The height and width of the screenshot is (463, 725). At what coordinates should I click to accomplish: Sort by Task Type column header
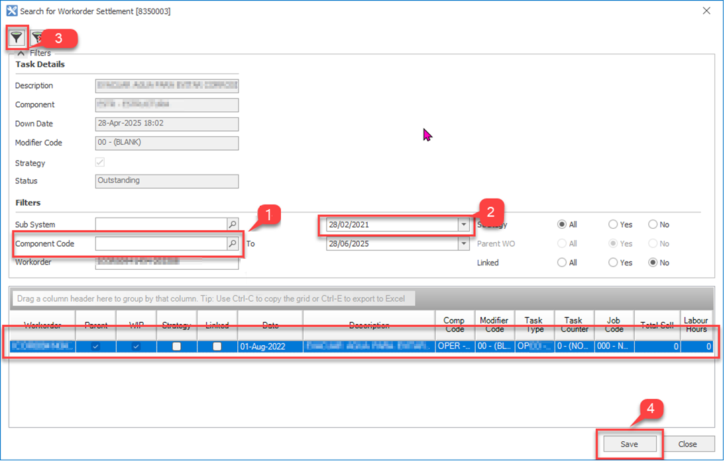point(534,325)
